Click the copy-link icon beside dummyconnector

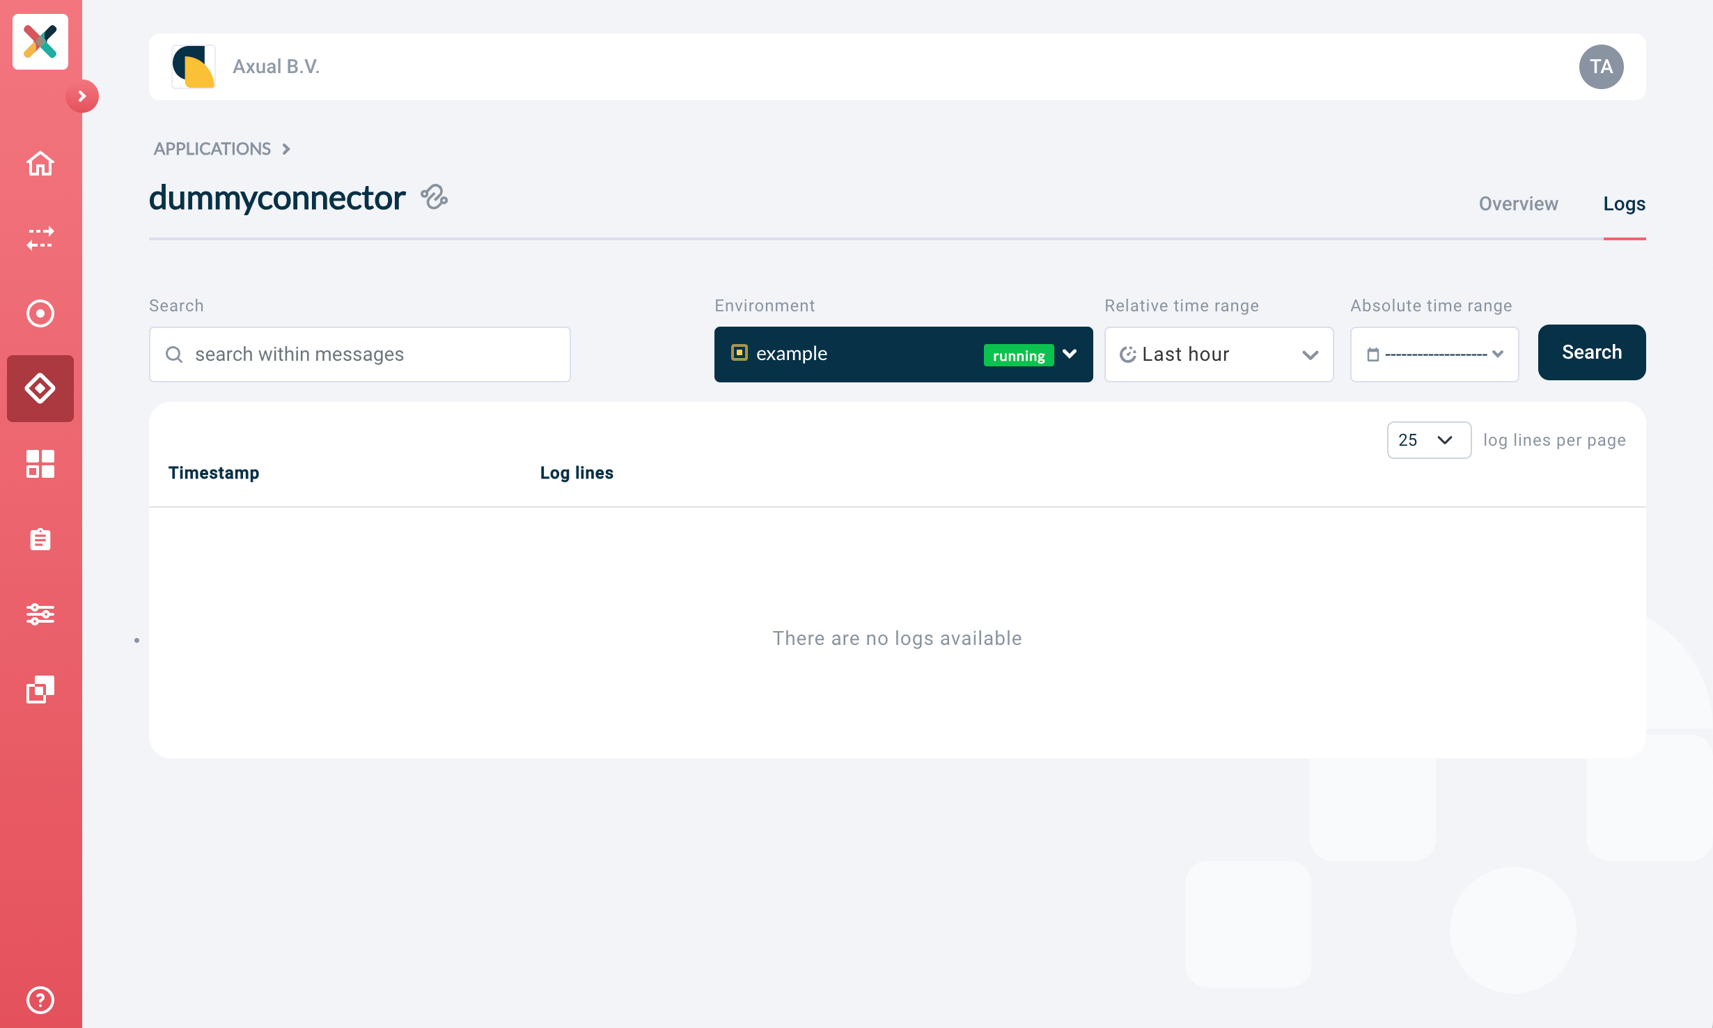pyautogui.click(x=435, y=197)
